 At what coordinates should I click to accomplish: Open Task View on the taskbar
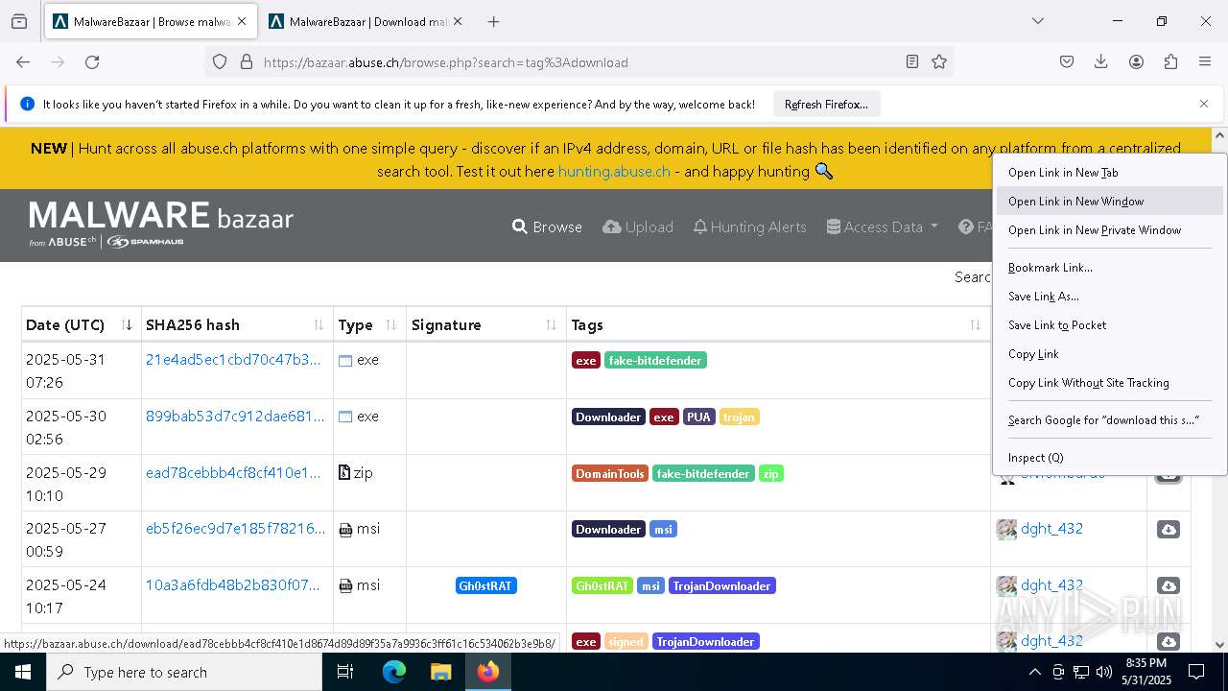tap(345, 672)
